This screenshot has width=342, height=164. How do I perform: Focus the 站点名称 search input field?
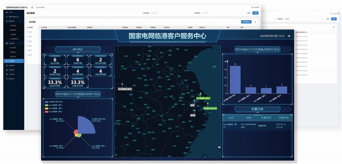171,13
